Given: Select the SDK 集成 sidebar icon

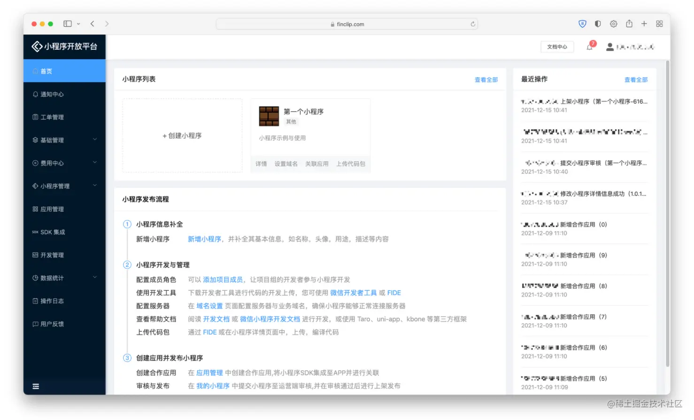Looking at the screenshot, I should tap(35, 232).
